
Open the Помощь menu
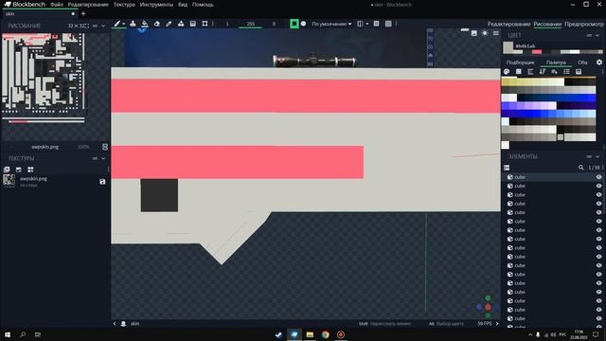pyautogui.click(x=203, y=5)
